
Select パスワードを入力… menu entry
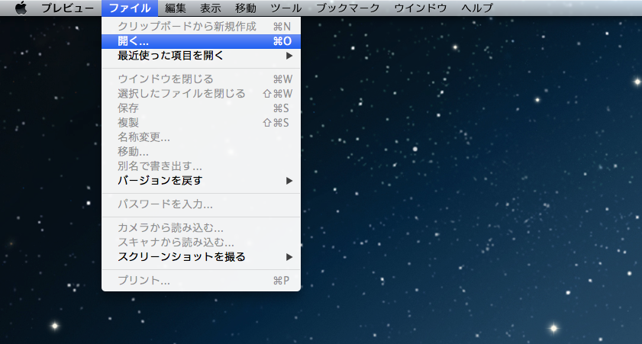click(x=201, y=204)
